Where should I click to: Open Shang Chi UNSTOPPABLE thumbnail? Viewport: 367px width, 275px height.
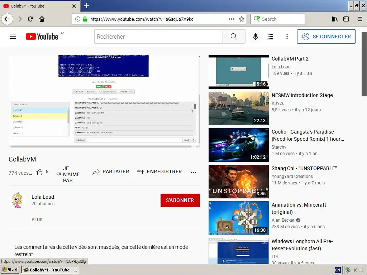238,182
